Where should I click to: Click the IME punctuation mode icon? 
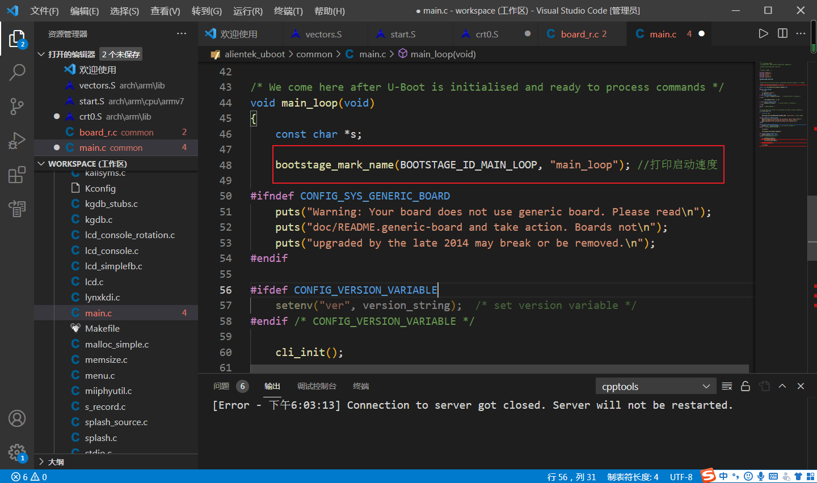tap(735, 477)
